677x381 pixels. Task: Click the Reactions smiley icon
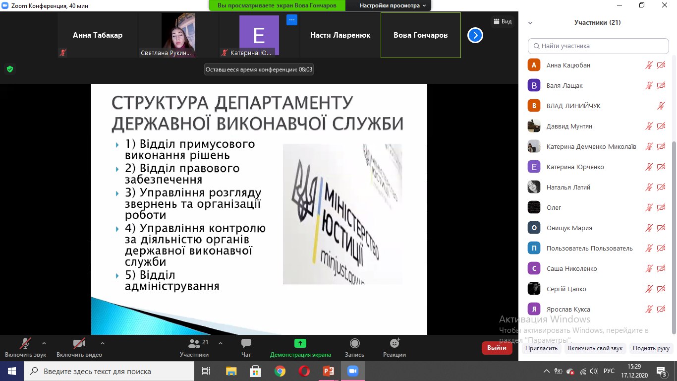point(395,344)
